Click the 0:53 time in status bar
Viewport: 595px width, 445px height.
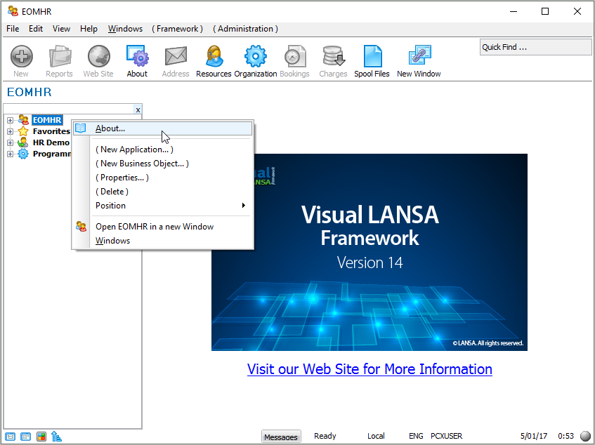(x=565, y=437)
